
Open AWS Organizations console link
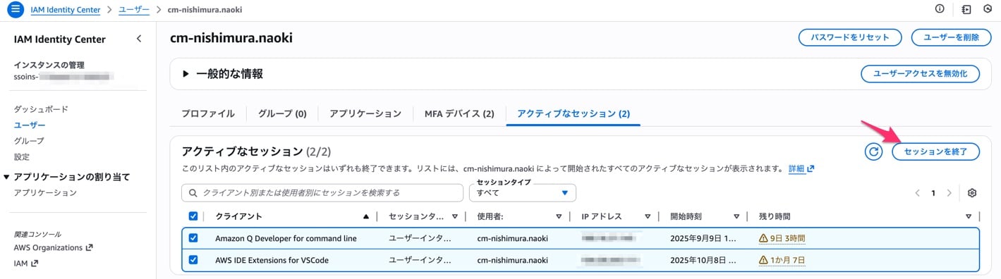point(53,248)
